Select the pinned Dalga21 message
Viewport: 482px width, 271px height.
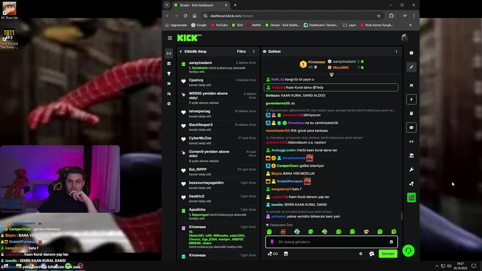click(331, 87)
